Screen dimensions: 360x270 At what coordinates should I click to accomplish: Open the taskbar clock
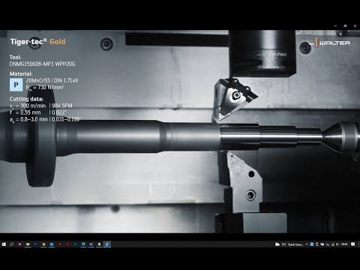pyautogui.click(x=344, y=244)
